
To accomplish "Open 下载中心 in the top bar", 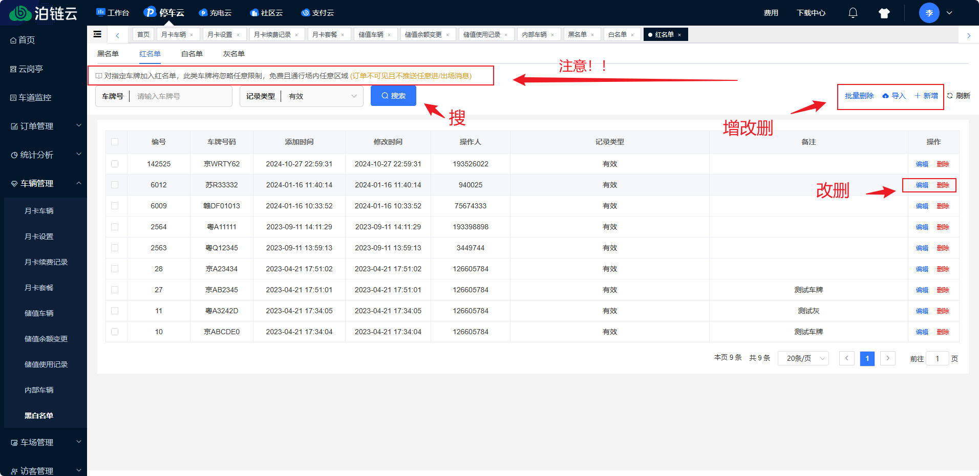I will 811,13.
